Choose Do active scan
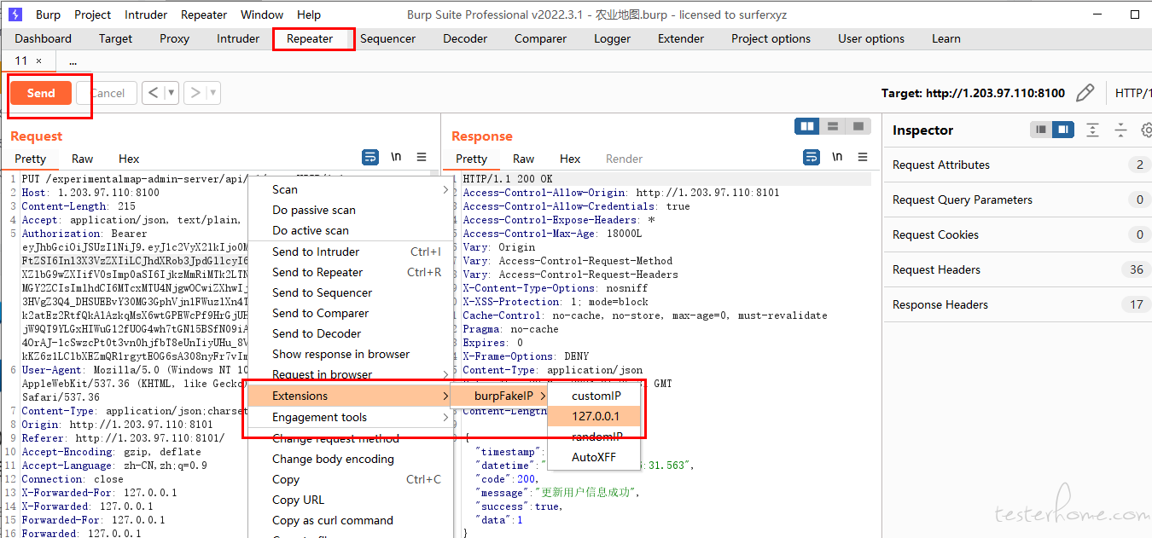The image size is (1152, 538). click(350, 230)
